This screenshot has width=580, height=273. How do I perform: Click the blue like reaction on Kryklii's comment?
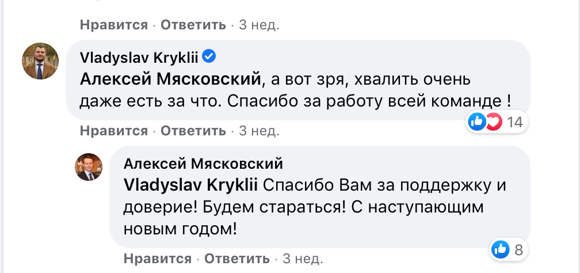click(477, 122)
